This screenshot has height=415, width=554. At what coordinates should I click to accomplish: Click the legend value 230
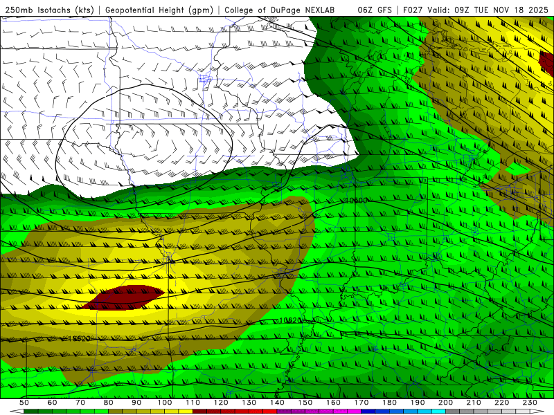[x=530, y=403]
